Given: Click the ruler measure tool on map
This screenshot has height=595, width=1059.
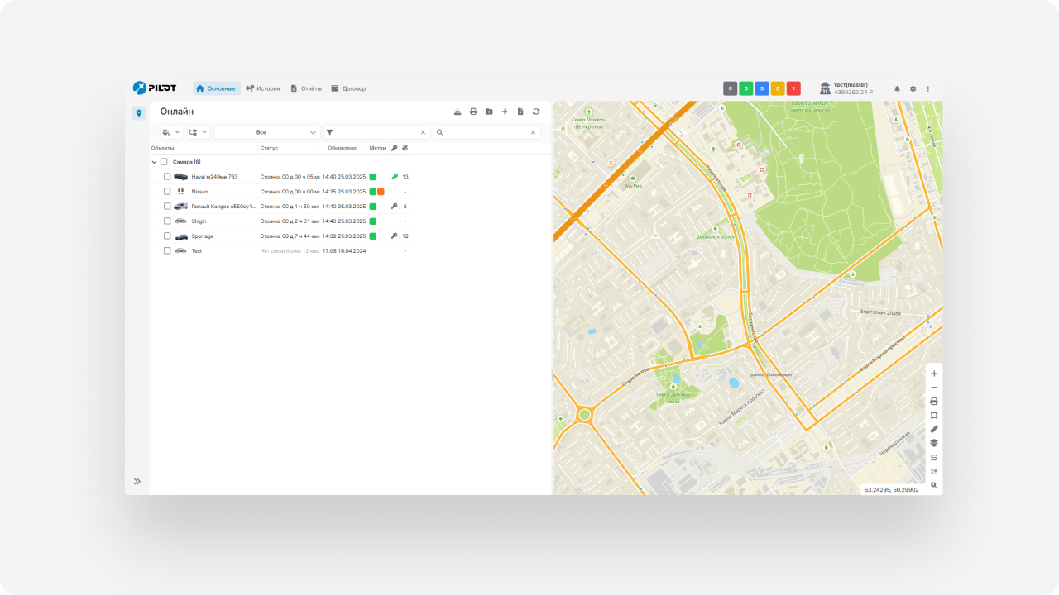Looking at the screenshot, I should (x=934, y=429).
